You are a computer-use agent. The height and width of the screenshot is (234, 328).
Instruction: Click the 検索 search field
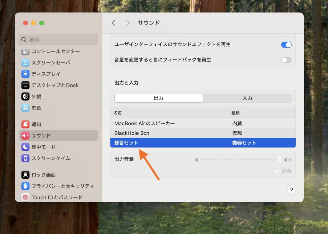(58, 39)
